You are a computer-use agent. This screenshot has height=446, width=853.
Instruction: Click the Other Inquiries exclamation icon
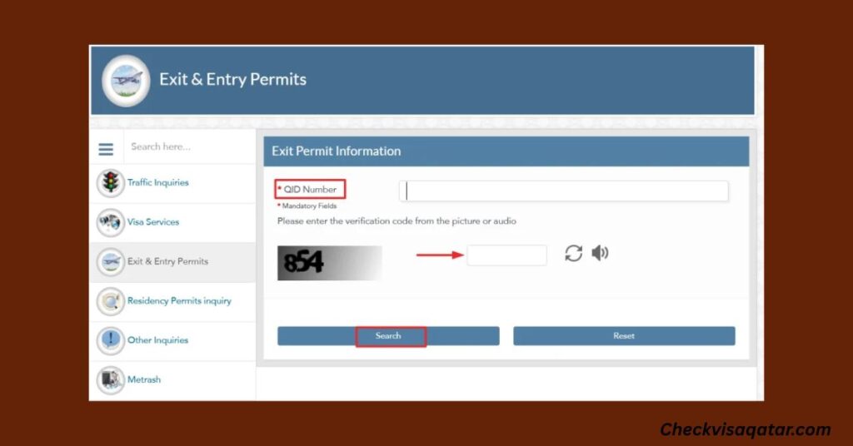coord(111,340)
